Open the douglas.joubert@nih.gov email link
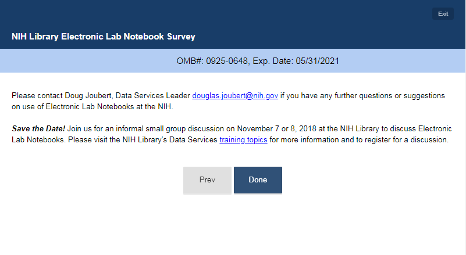The width and height of the screenshot is (466, 255). coord(235,95)
